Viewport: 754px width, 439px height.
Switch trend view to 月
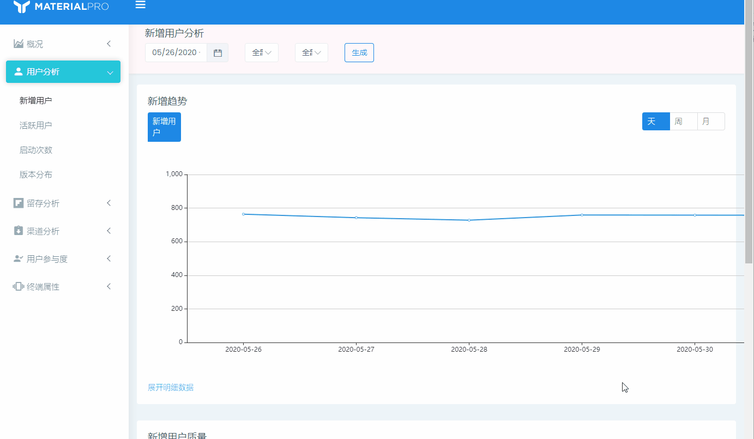pyautogui.click(x=711, y=122)
